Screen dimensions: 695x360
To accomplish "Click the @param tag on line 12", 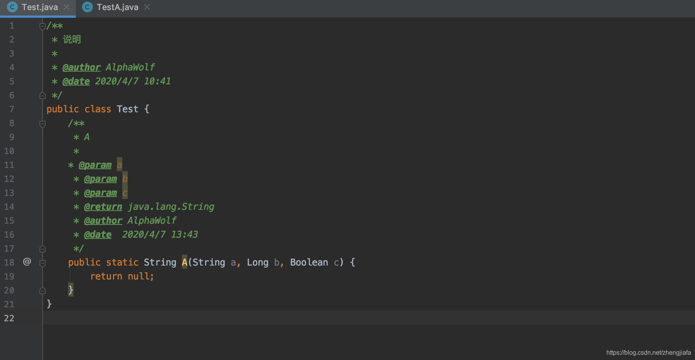I will coord(101,179).
